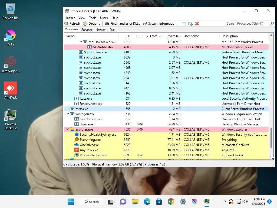The image size is (277, 208).
Task: Open the Options gear toolbar button
Action: click(91, 24)
